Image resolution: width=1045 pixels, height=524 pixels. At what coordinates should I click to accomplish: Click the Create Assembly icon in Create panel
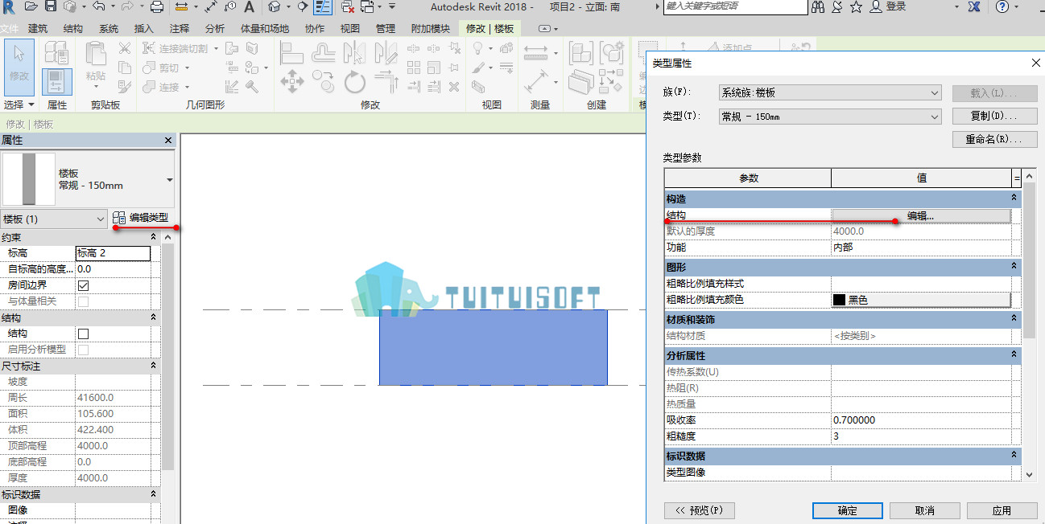pyautogui.click(x=580, y=53)
